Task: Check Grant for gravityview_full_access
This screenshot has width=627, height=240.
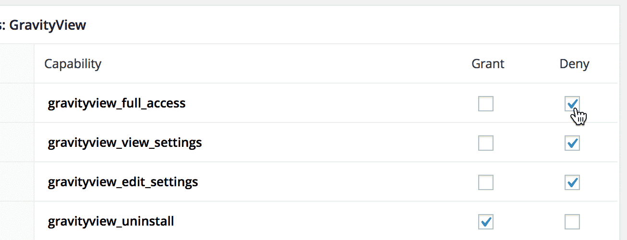Action: (486, 104)
